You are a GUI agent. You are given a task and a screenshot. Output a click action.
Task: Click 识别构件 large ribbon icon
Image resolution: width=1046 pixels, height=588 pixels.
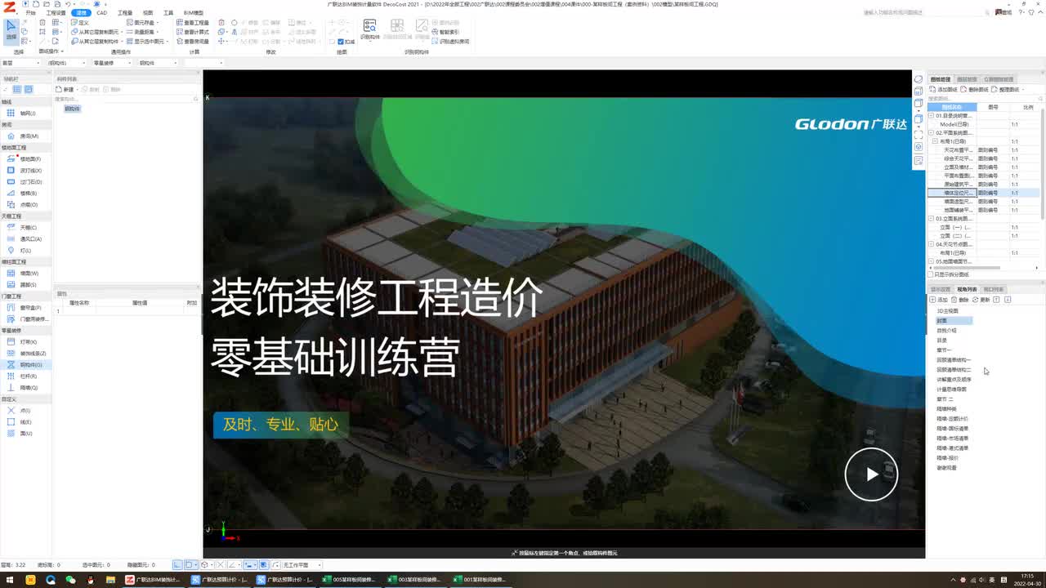(x=369, y=29)
